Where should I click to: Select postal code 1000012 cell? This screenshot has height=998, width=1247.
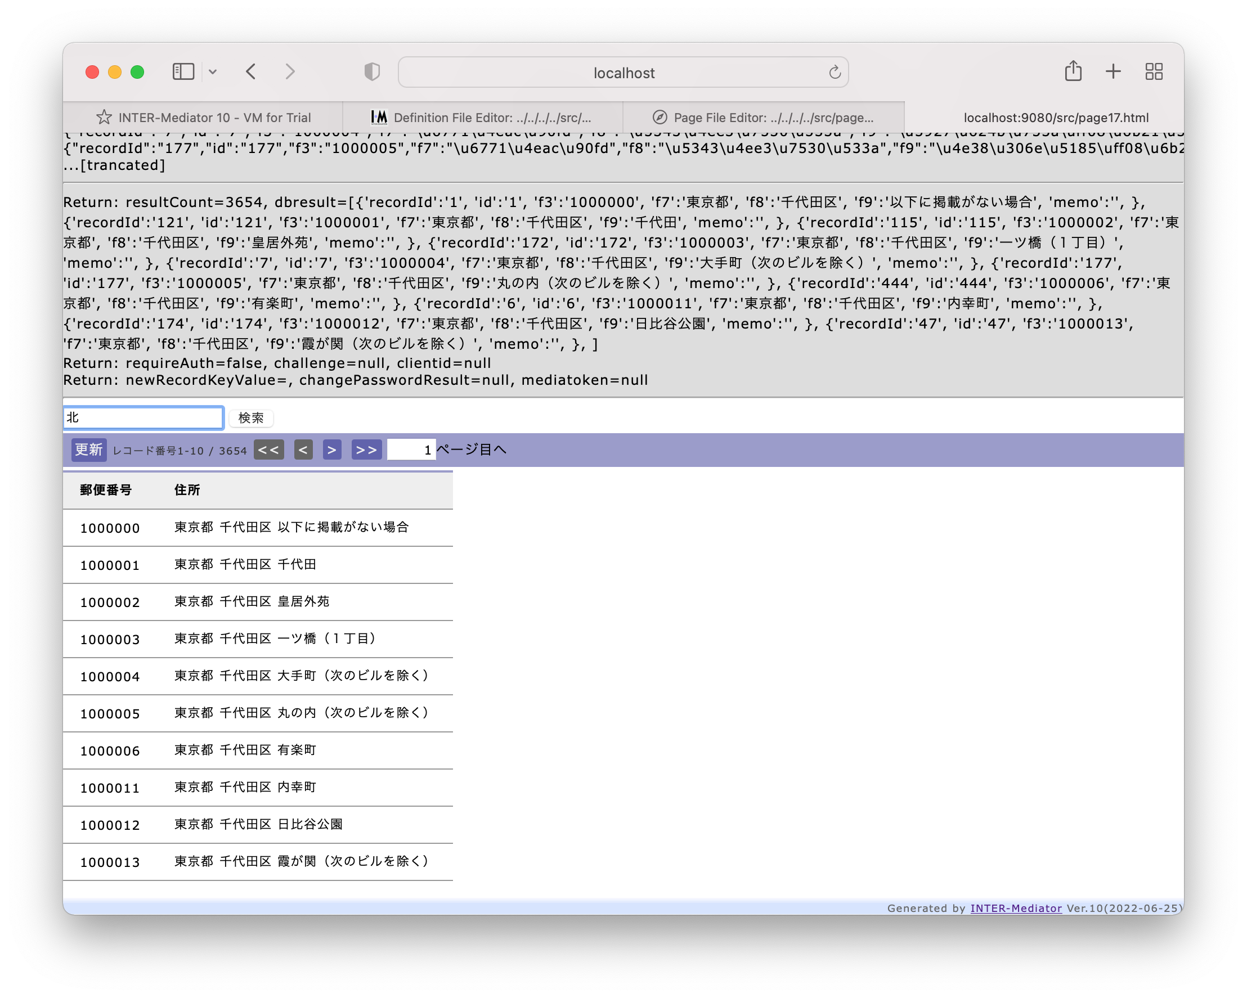click(110, 825)
